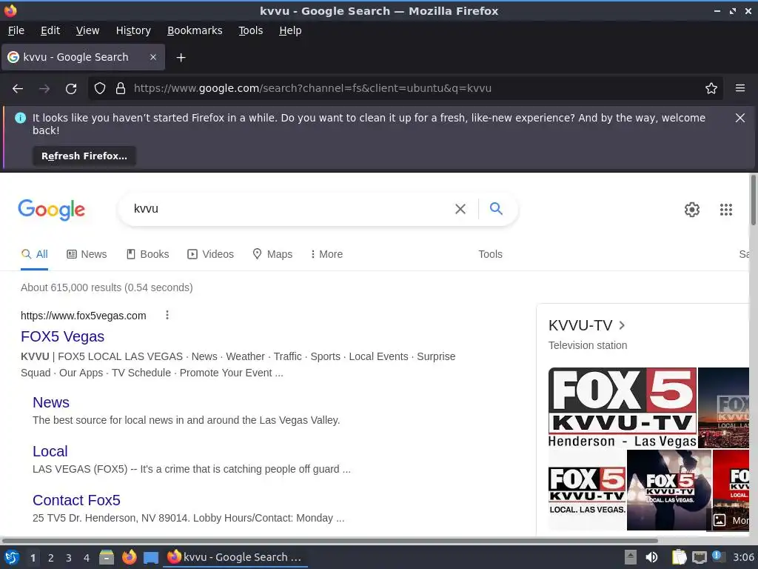This screenshot has width=758, height=569.
Task: Open the Bookmarks menu
Action: (195, 30)
